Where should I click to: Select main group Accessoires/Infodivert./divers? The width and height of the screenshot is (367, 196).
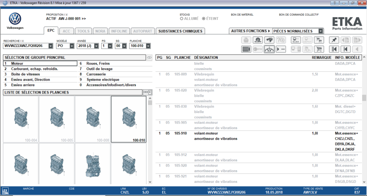pos(115,85)
